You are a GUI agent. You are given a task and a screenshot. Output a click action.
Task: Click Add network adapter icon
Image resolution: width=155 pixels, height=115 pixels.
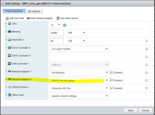(x=28, y=18)
